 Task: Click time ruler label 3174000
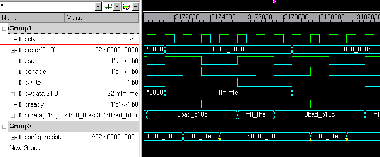click(x=223, y=17)
